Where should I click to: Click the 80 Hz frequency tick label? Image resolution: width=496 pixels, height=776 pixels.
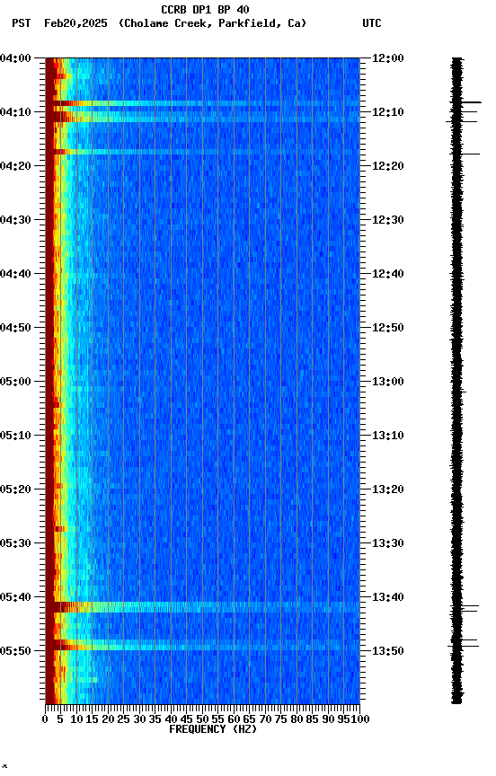coord(297,719)
